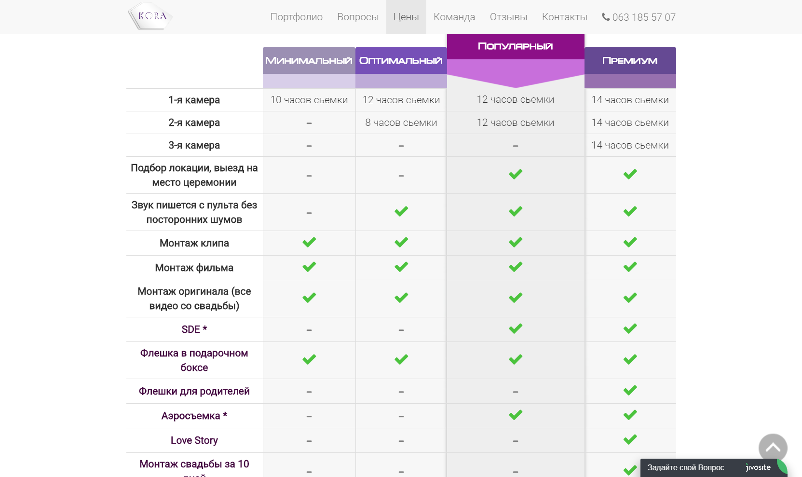Click the Optimal checkmark for Звук пишется row
Viewport: 802px width, 477px height.
point(401,211)
